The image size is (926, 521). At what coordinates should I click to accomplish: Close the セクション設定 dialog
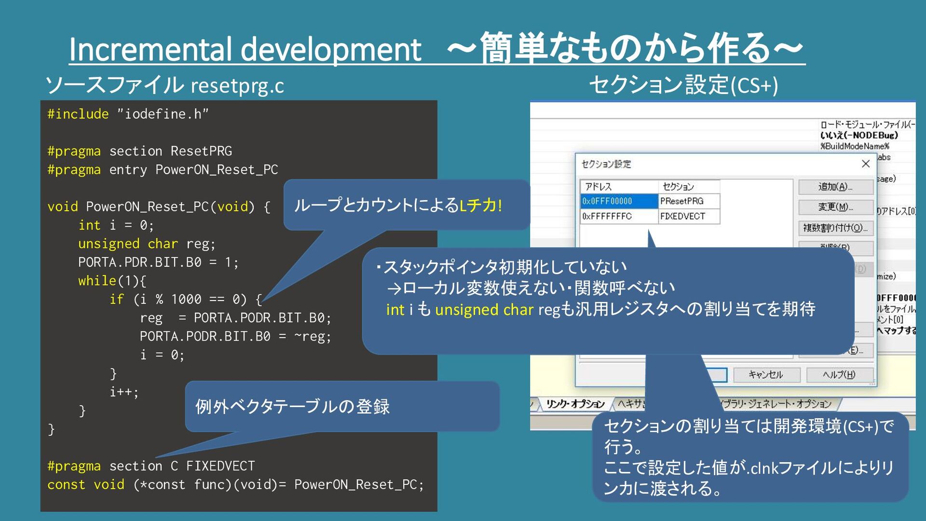[865, 164]
